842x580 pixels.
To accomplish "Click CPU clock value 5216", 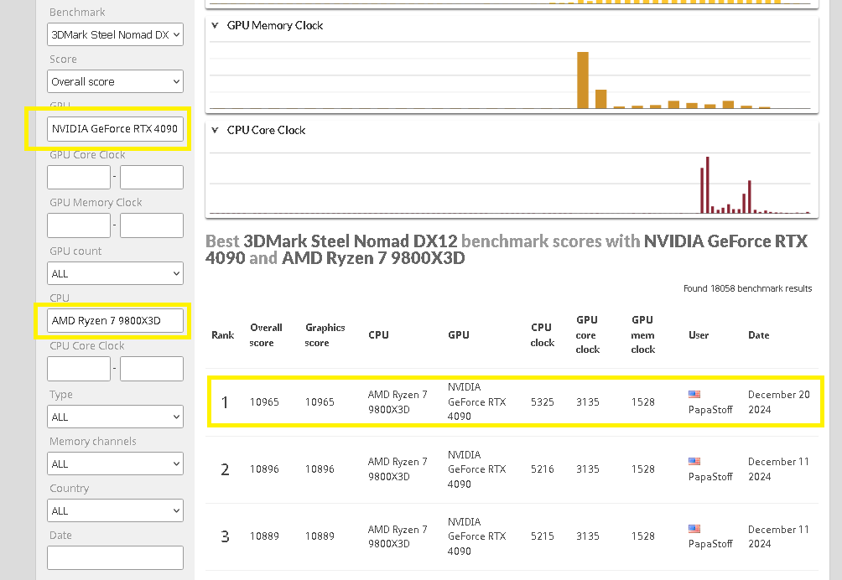I will [543, 469].
